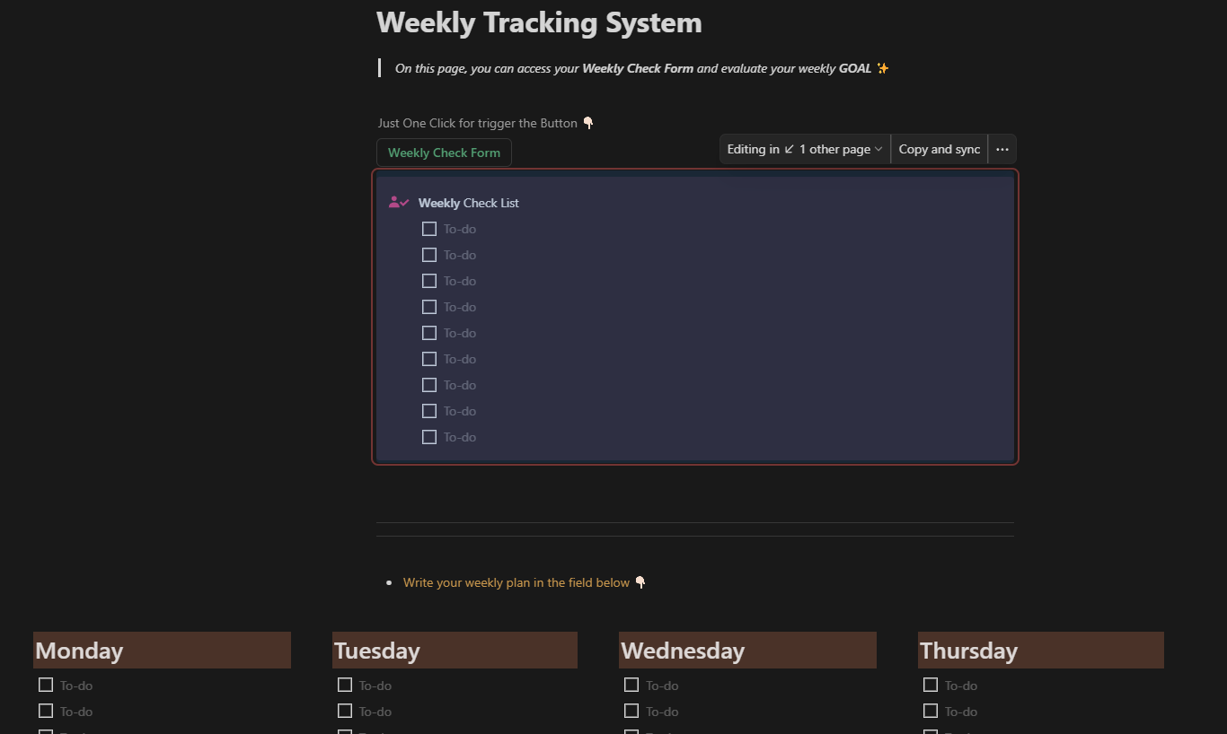Tick Tuesday's second To-do checkbox

point(344,711)
